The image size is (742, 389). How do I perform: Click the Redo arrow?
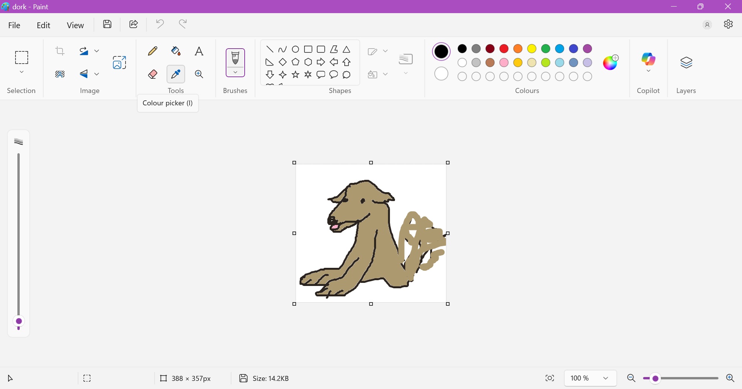(184, 24)
